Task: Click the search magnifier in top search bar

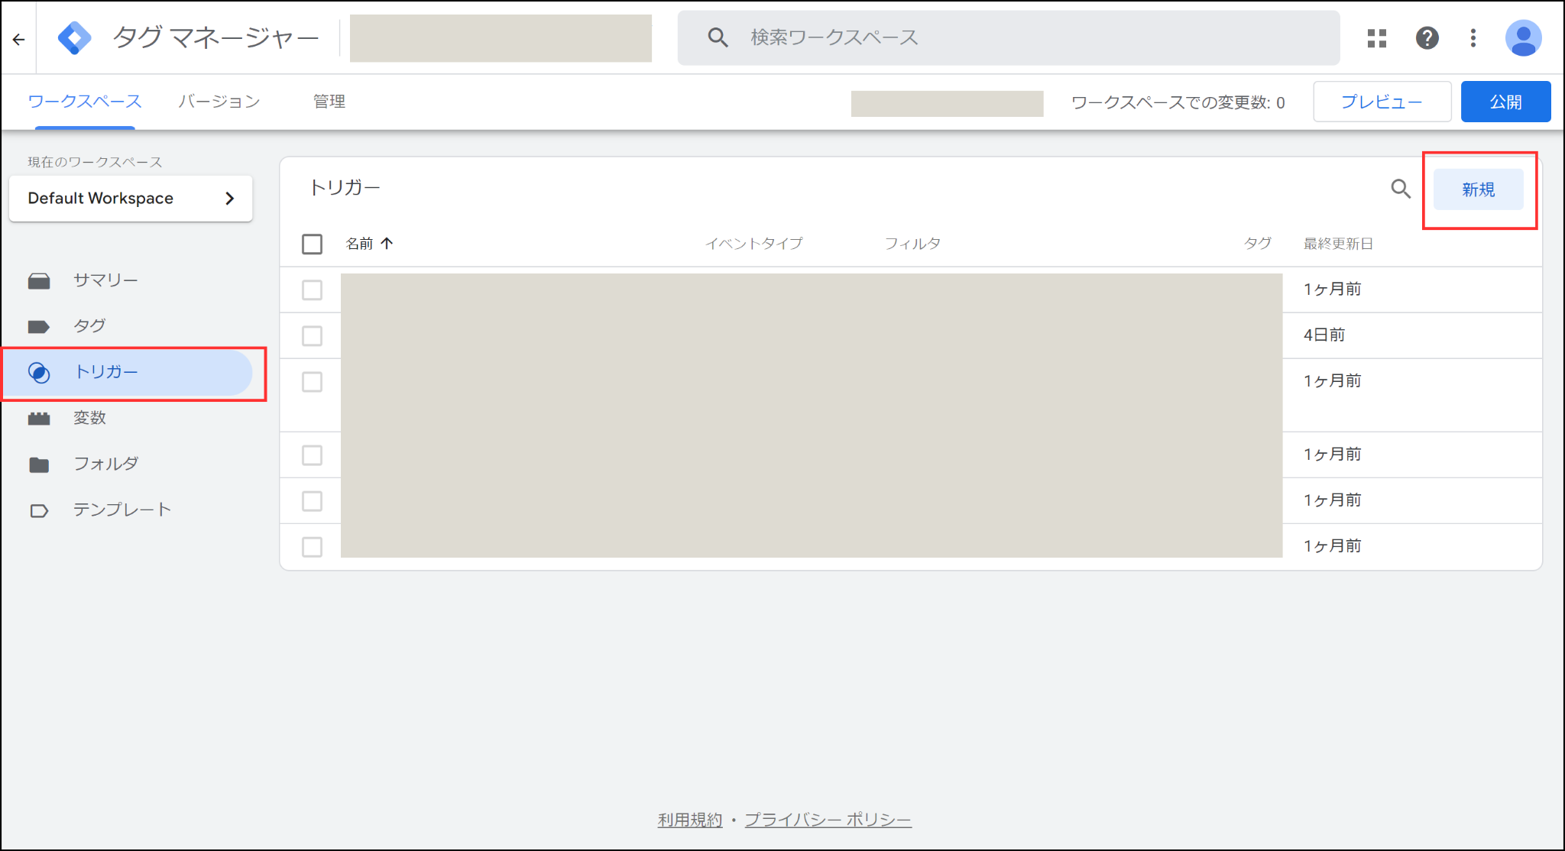Action: 717,37
